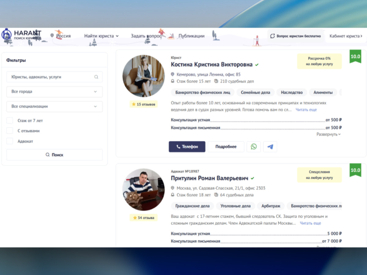
Task: Open the Все специализации dropdown
Action: click(54, 106)
